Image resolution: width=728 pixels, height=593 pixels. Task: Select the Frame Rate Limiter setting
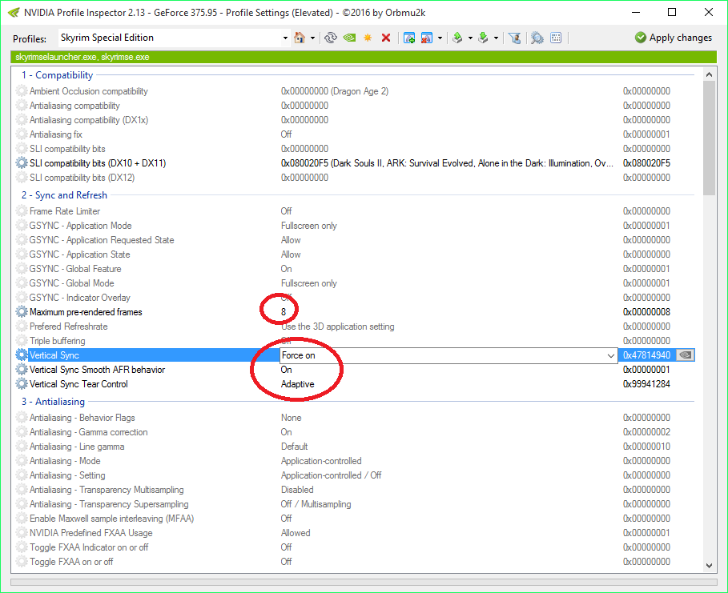click(x=65, y=211)
